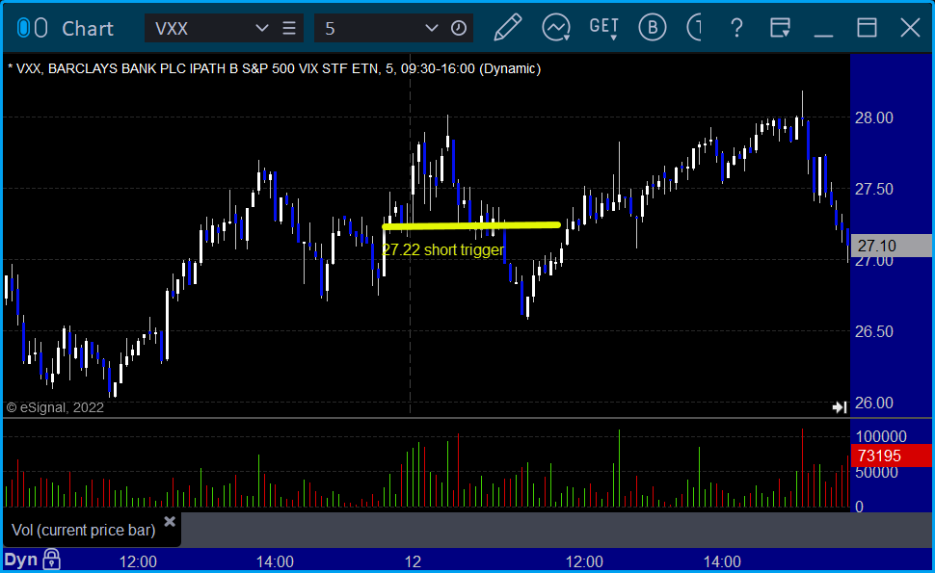
Task: Jump to latest bar with arrow-to-bar icon
Action: tap(840, 407)
